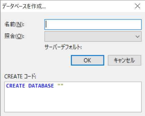This screenshot has height=116, width=145.
Task: Click the 照合(O): label
Action: 14,36
